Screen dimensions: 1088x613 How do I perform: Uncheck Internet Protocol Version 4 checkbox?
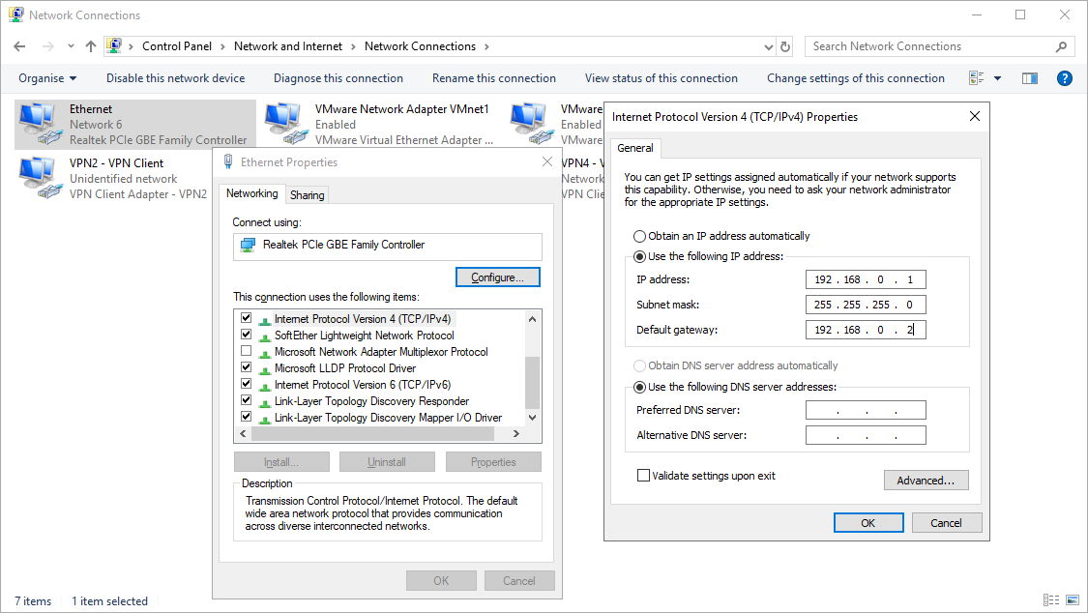coord(247,317)
